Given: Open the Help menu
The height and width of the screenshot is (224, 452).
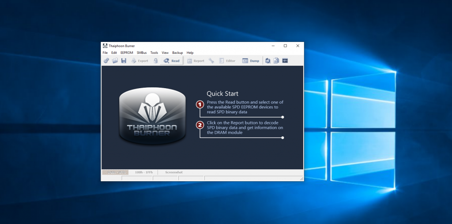Looking at the screenshot, I should [190, 52].
